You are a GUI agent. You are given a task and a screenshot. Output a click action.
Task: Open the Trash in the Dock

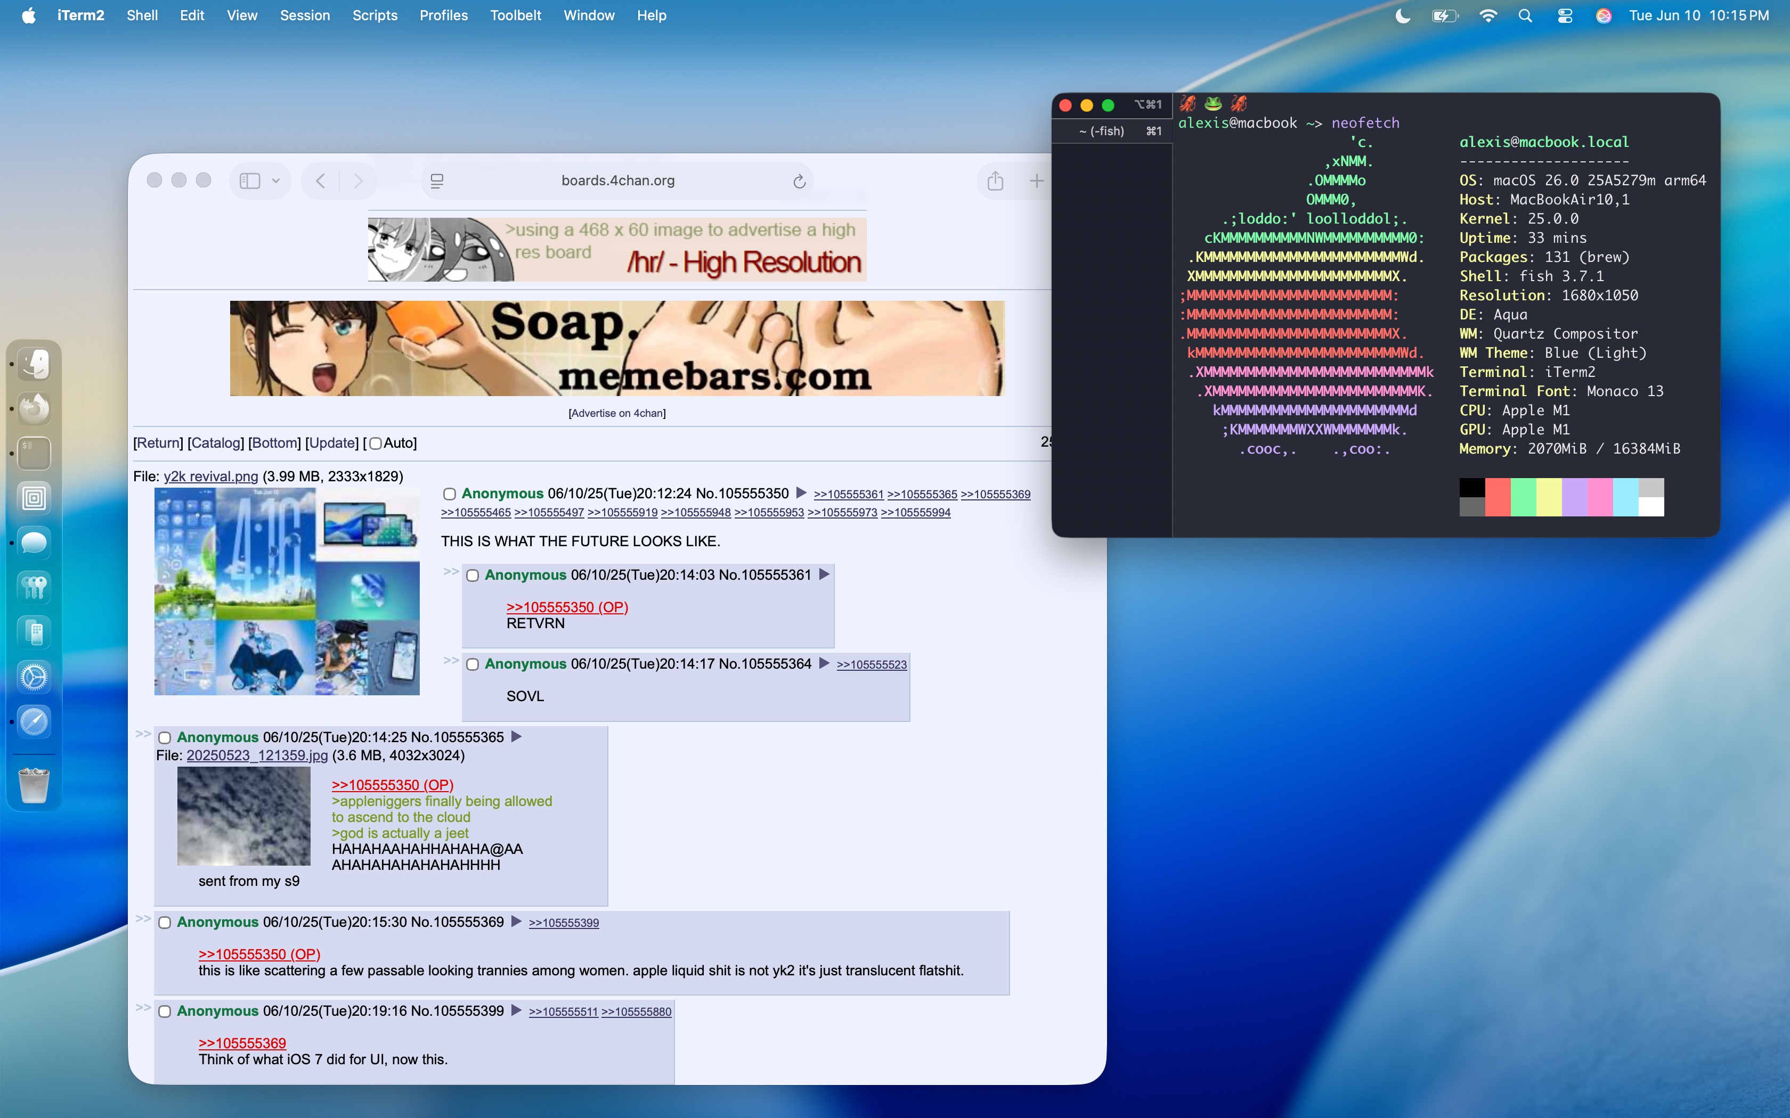tap(34, 785)
